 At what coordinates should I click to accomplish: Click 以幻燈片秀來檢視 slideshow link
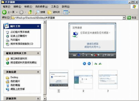coord(20,32)
